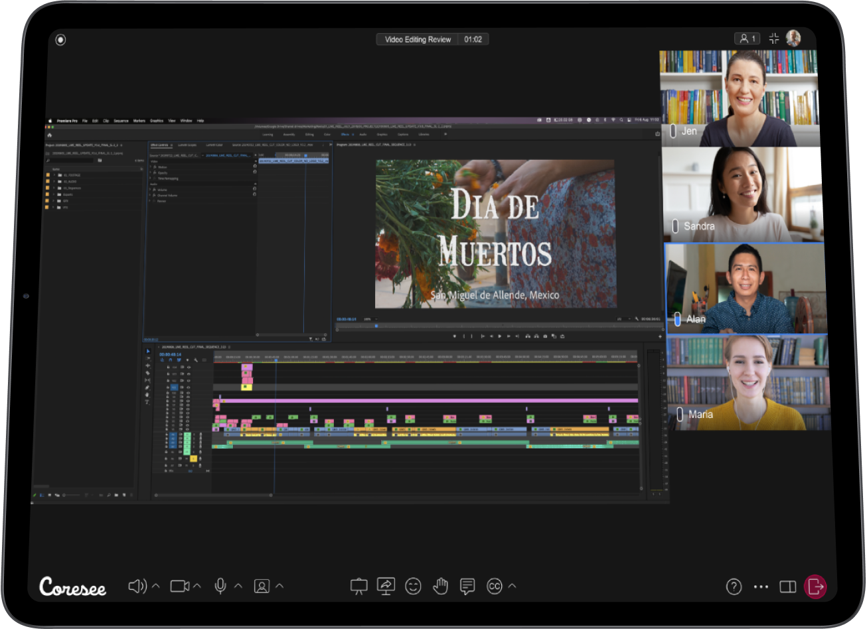Switch to the Lumetri Color panel tab
867x629 pixels.
[214, 145]
